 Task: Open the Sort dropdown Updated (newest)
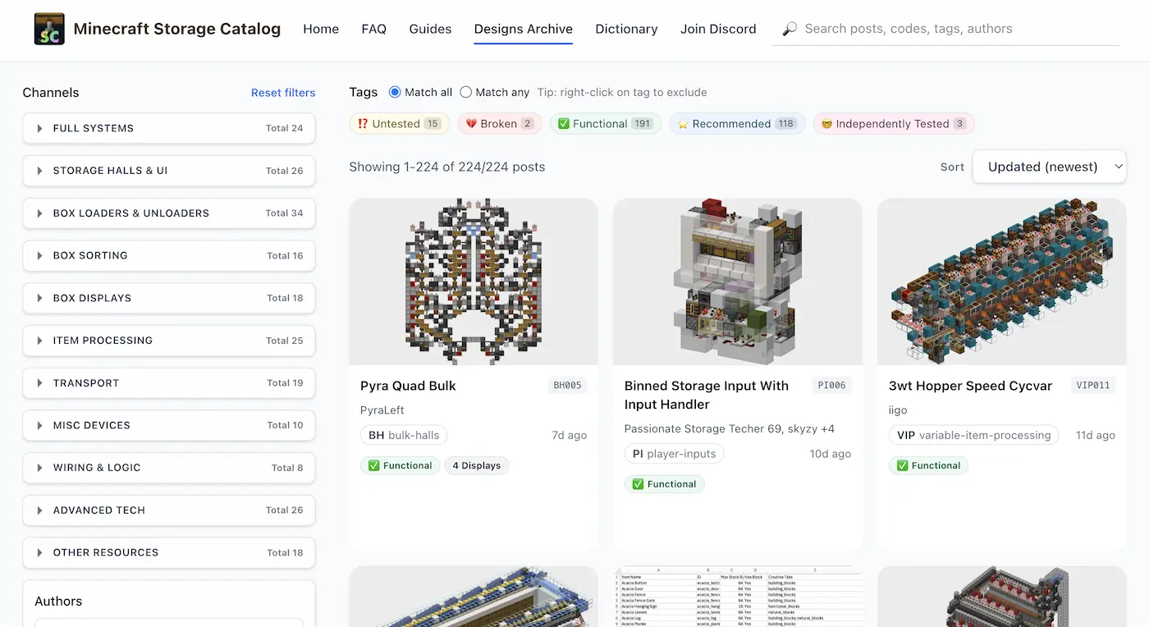(1049, 167)
